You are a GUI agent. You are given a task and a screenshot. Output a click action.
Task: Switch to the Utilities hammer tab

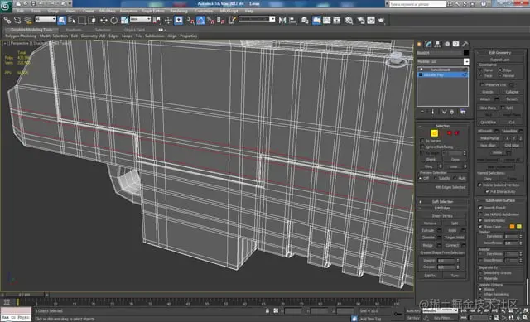coord(465,44)
